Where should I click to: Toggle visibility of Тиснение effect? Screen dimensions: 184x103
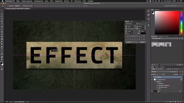point(158,84)
